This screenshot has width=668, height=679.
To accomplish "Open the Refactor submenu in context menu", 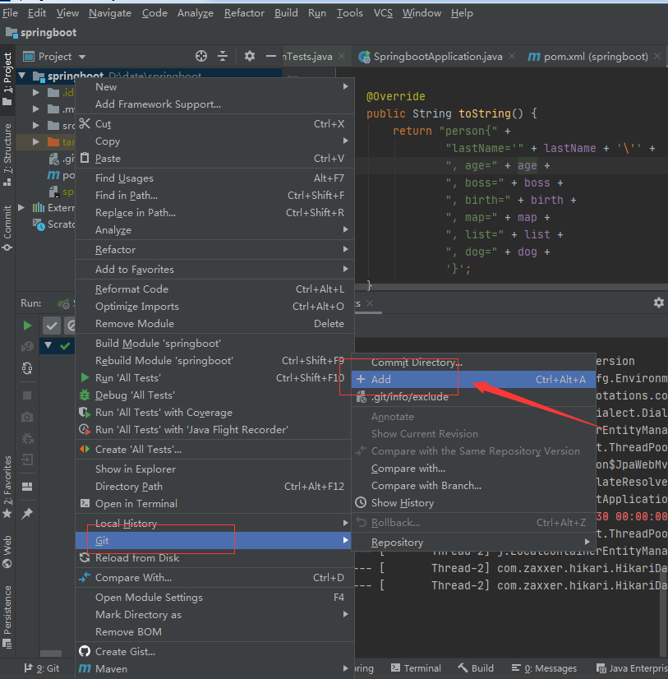I will pyautogui.click(x=215, y=250).
